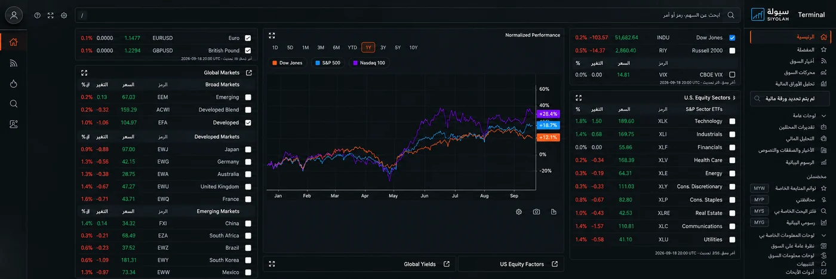Export chart data with file icon

point(554,212)
